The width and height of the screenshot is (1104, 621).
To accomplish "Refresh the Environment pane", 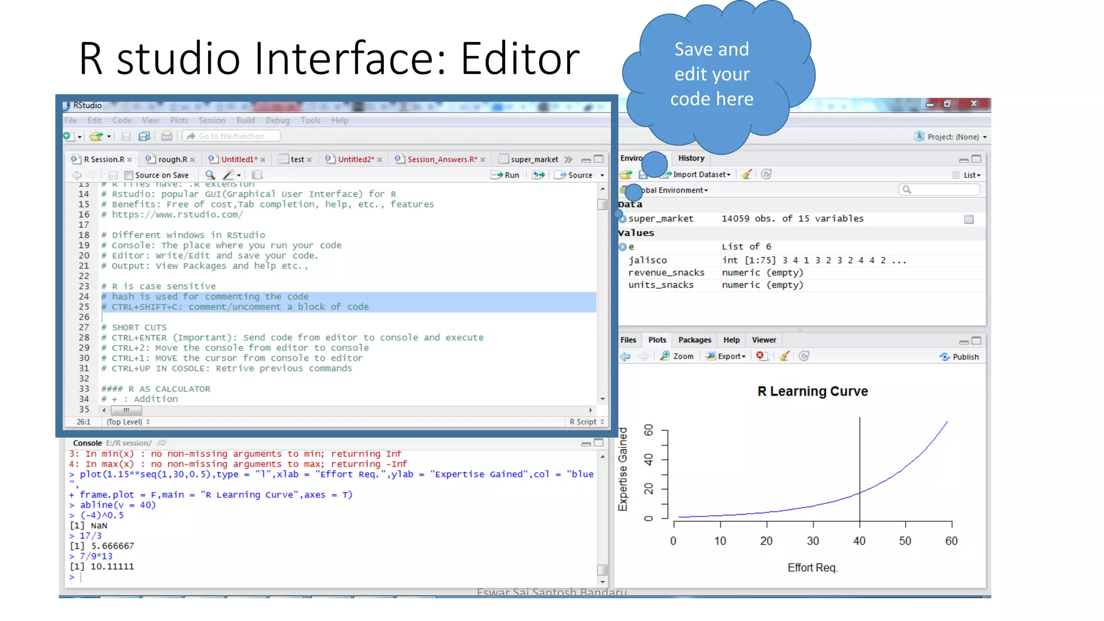I will coord(766,174).
